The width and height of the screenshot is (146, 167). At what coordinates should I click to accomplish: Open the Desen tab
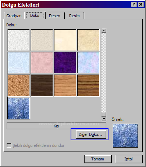pos(55,16)
